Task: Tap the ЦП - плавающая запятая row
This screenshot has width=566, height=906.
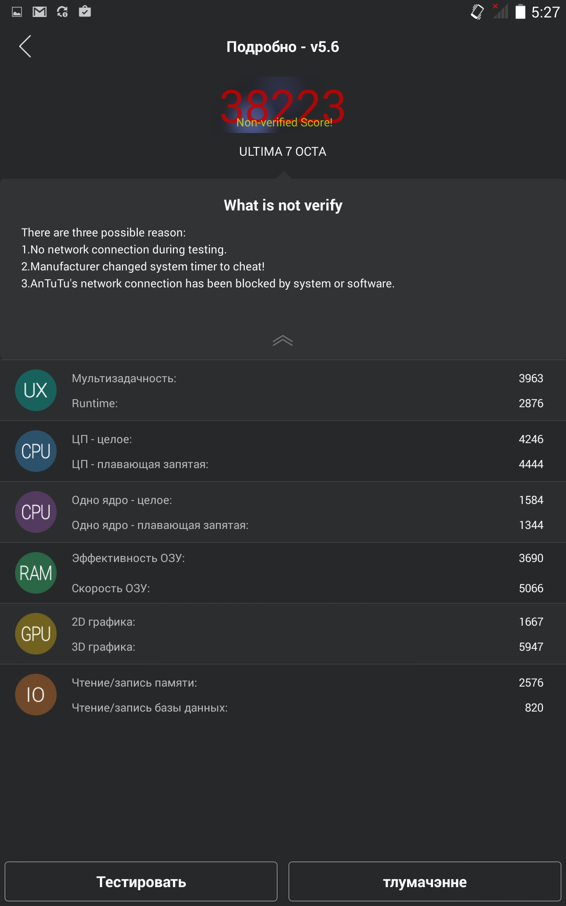Action: [307, 464]
